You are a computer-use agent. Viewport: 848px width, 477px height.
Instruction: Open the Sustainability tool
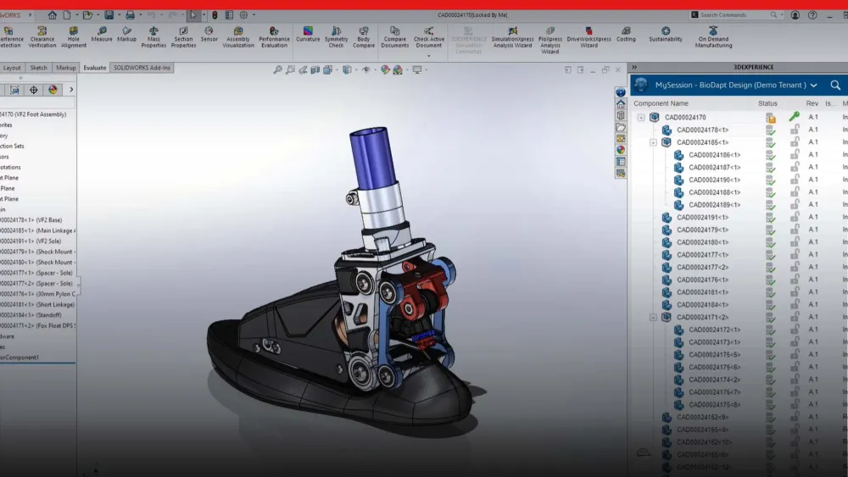pos(665,34)
